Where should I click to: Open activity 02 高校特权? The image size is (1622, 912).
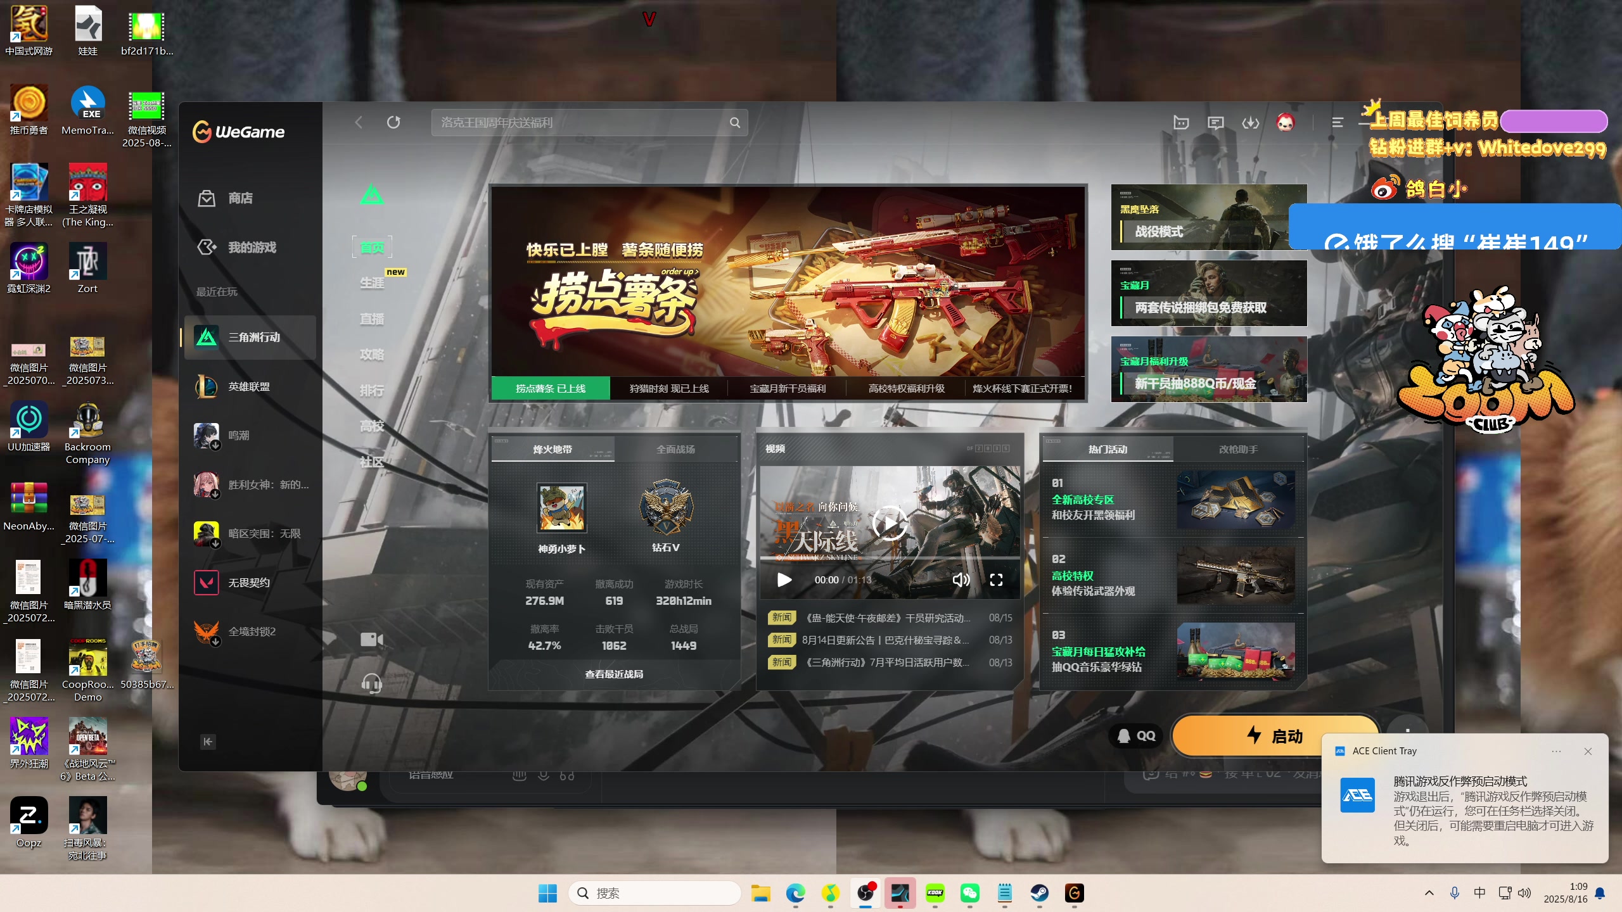pos(1173,576)
